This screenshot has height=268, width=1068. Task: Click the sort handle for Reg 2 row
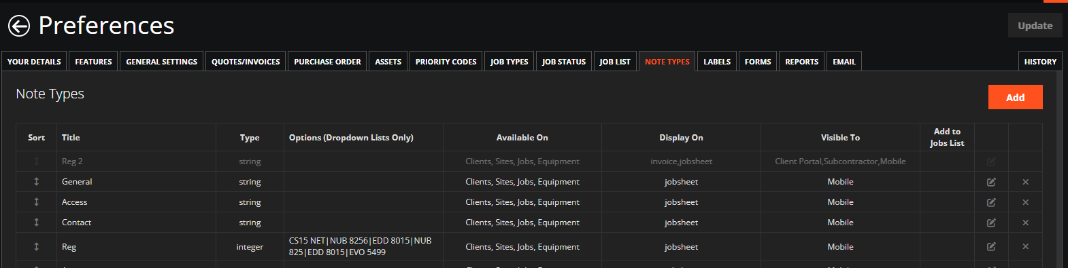click(37, 161)
